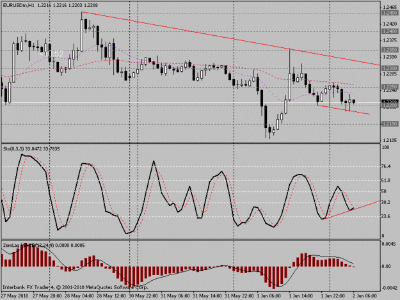Select the 1.2465 price scale value

coord(390,8)
